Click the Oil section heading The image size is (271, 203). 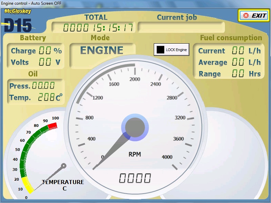pos(33,74)
